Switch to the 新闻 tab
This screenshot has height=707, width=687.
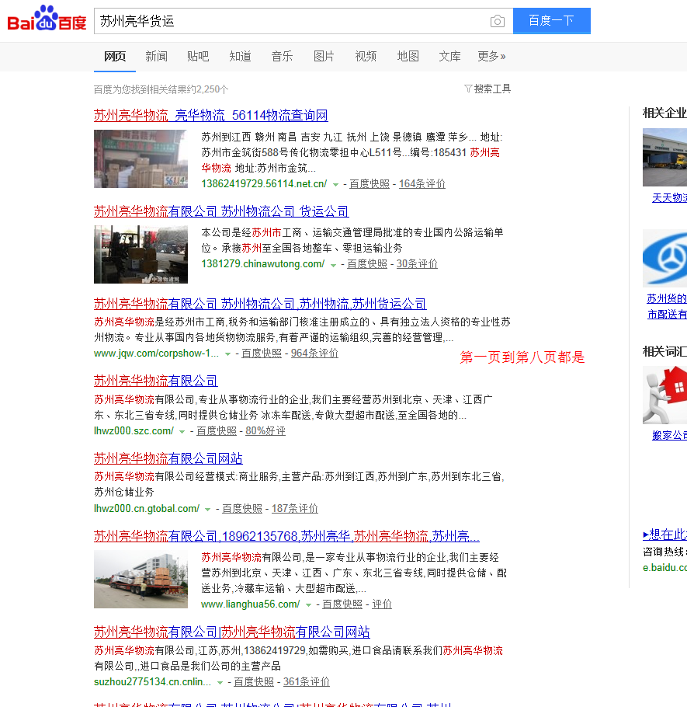coord(156,57)
